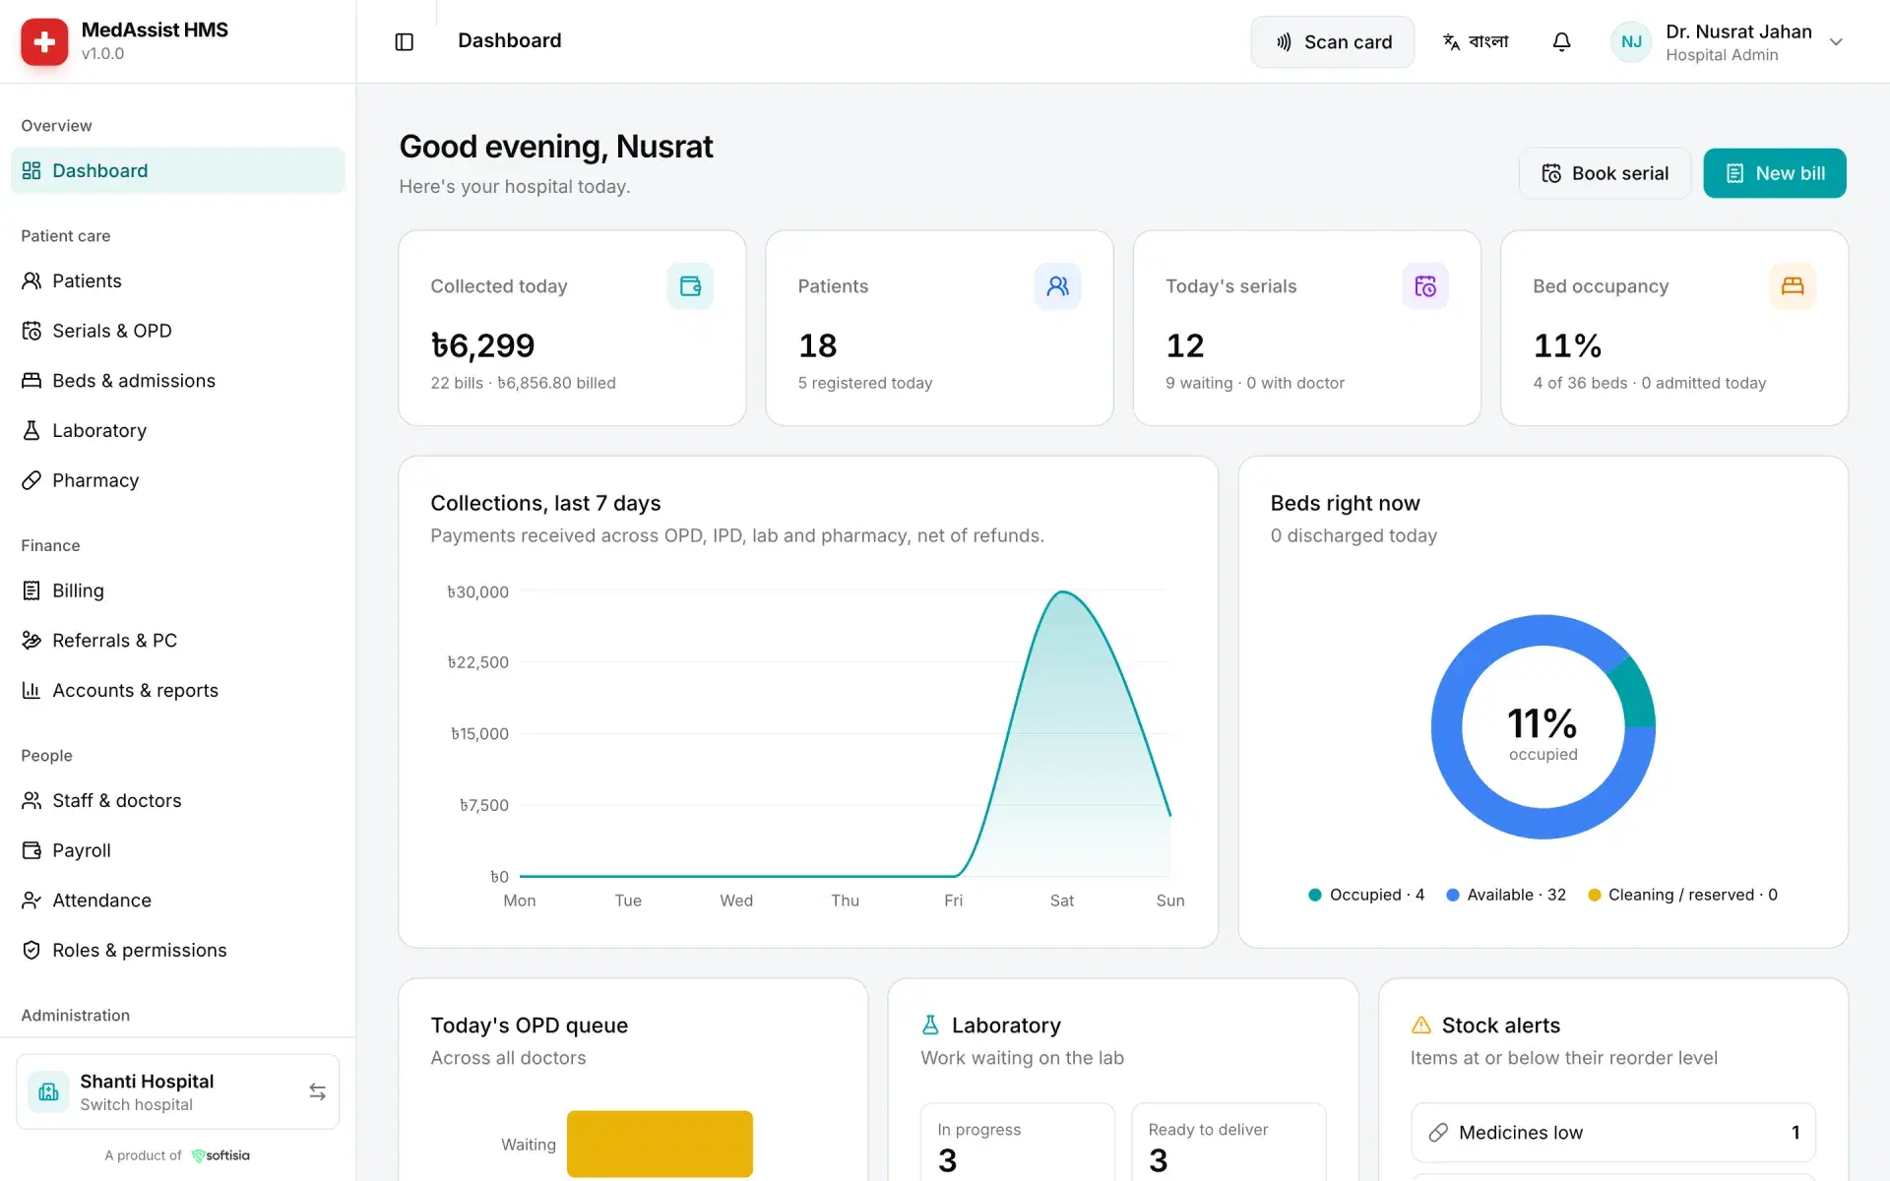
Task: Open the notifications bell
Action: (1561, 41)
